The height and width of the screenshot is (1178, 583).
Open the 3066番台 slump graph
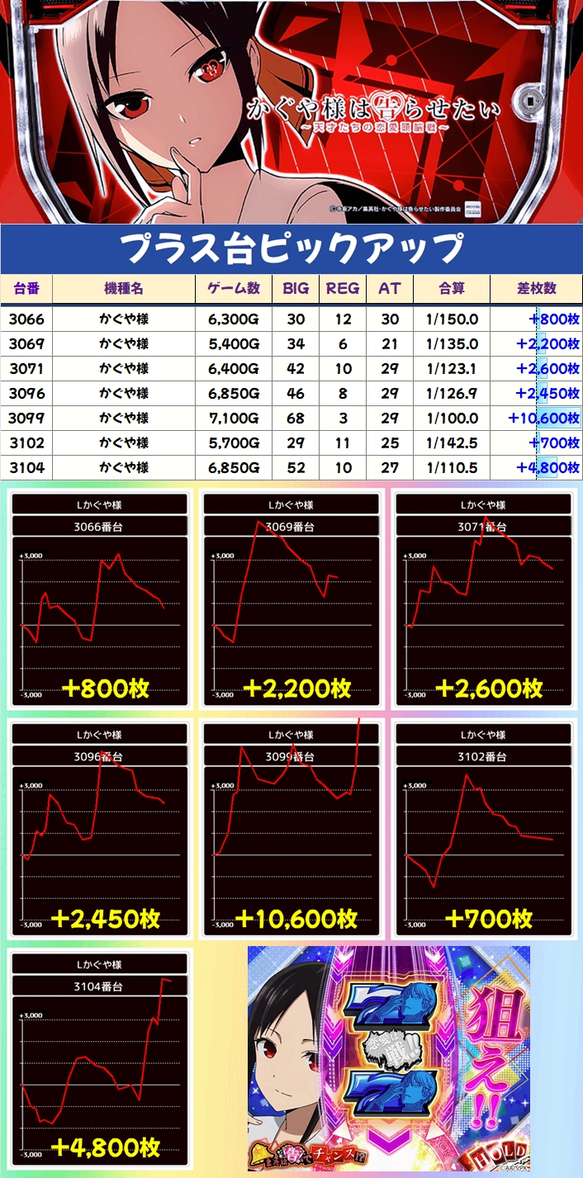tap(101, 598)
